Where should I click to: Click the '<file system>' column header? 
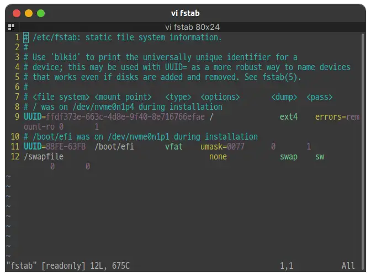61,97
